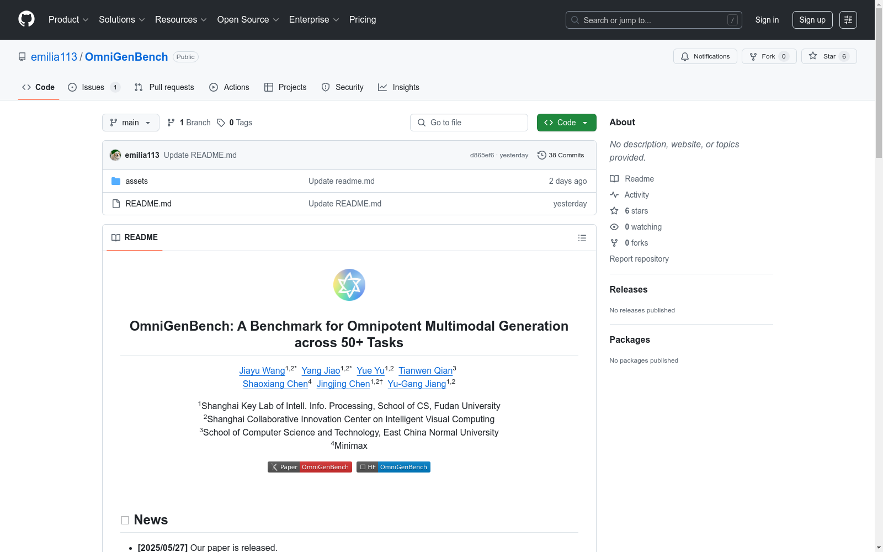The width and height of the screenshot is (883, 552).
Task: Click the forks icon in About sidebar
Action: pyautogui.click(x=614, y=243)
